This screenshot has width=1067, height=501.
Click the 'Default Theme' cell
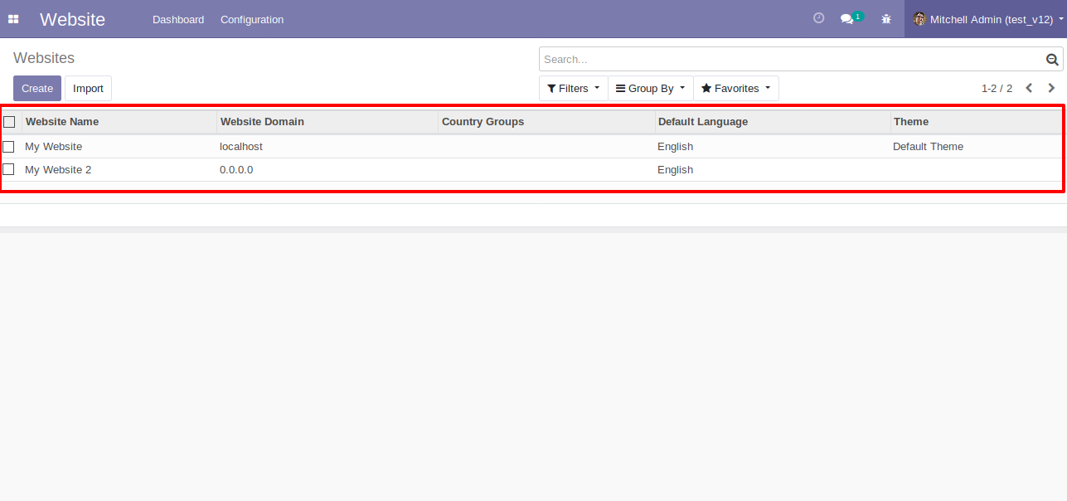pyautogui.click(x=928, y=147)
